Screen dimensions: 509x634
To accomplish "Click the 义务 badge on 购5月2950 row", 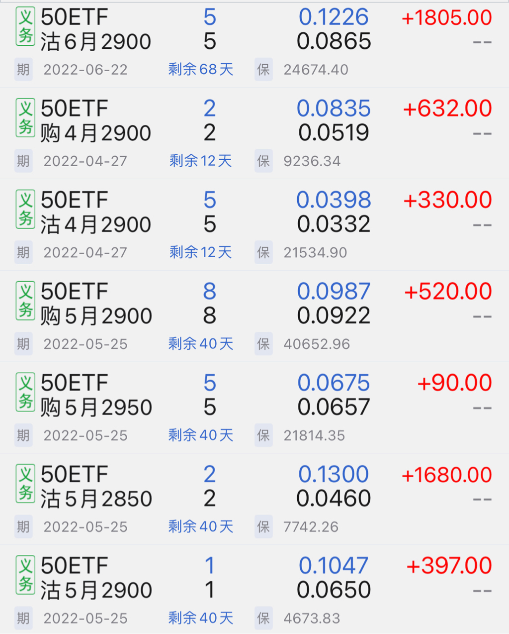I will coord(25,392).
